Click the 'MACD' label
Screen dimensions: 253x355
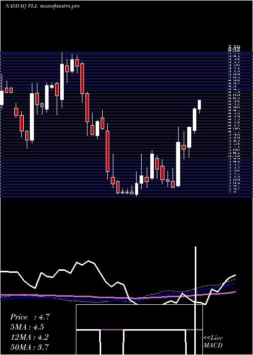point(213,345)
